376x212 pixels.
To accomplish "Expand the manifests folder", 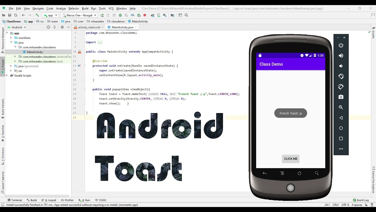I will click(11, 38).
